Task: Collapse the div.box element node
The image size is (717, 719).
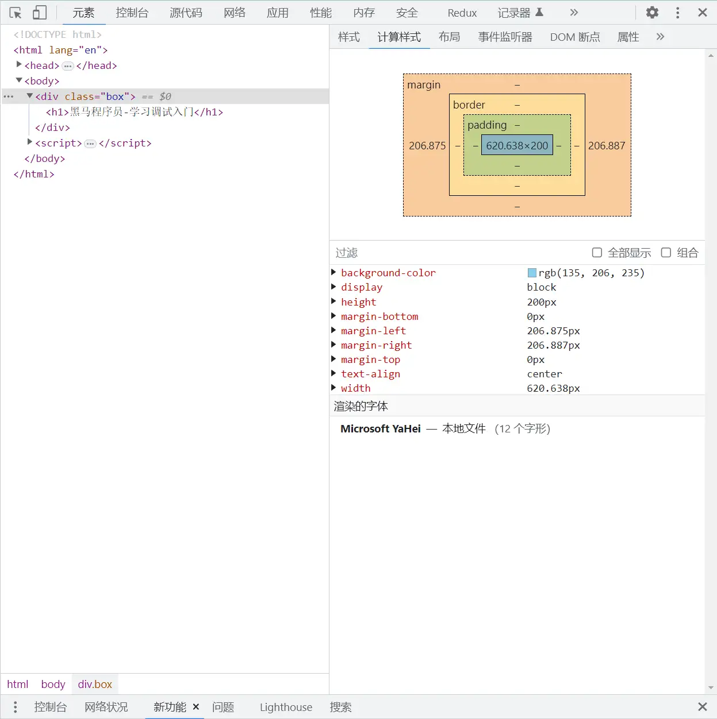Action: (x=30, y=96)
